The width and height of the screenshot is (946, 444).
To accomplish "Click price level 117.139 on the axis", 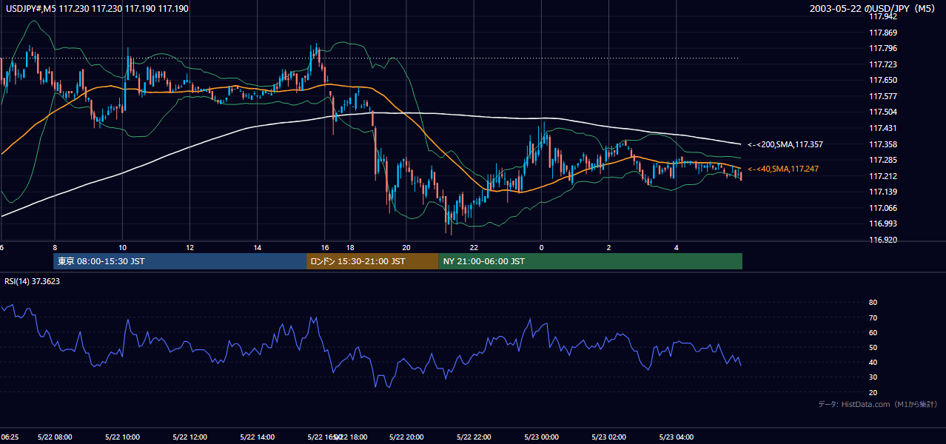I will pos(882,192).
